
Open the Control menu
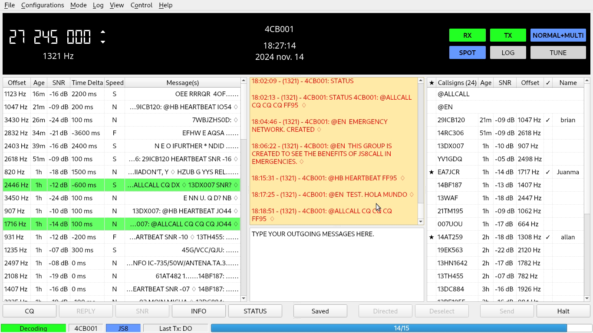(x=142, y=5)
